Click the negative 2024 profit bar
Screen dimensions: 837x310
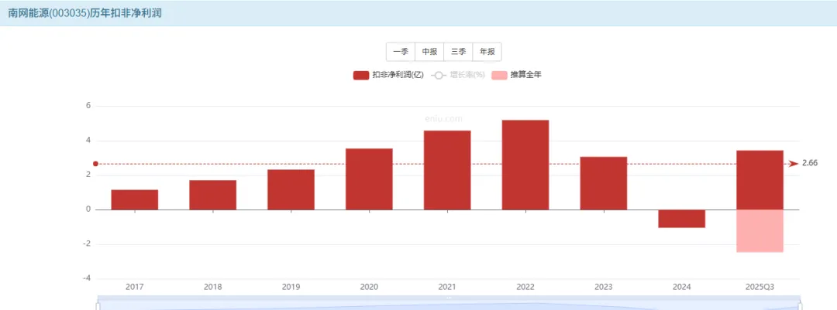pyautogui.click(x=682, y=219)
